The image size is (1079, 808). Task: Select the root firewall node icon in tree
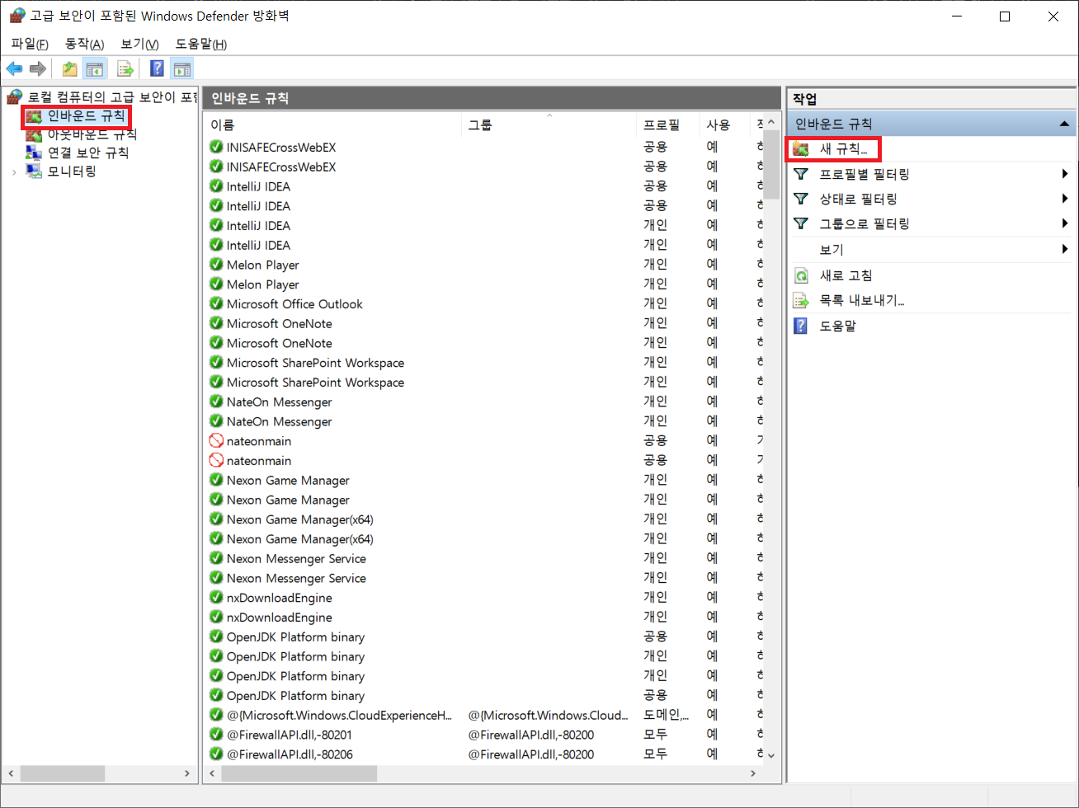point(15,97)
